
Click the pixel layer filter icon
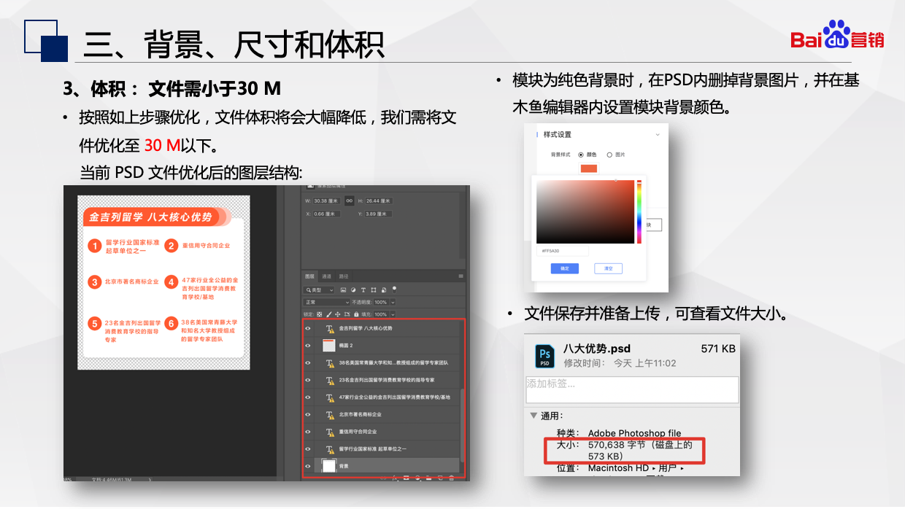point(343,290)
